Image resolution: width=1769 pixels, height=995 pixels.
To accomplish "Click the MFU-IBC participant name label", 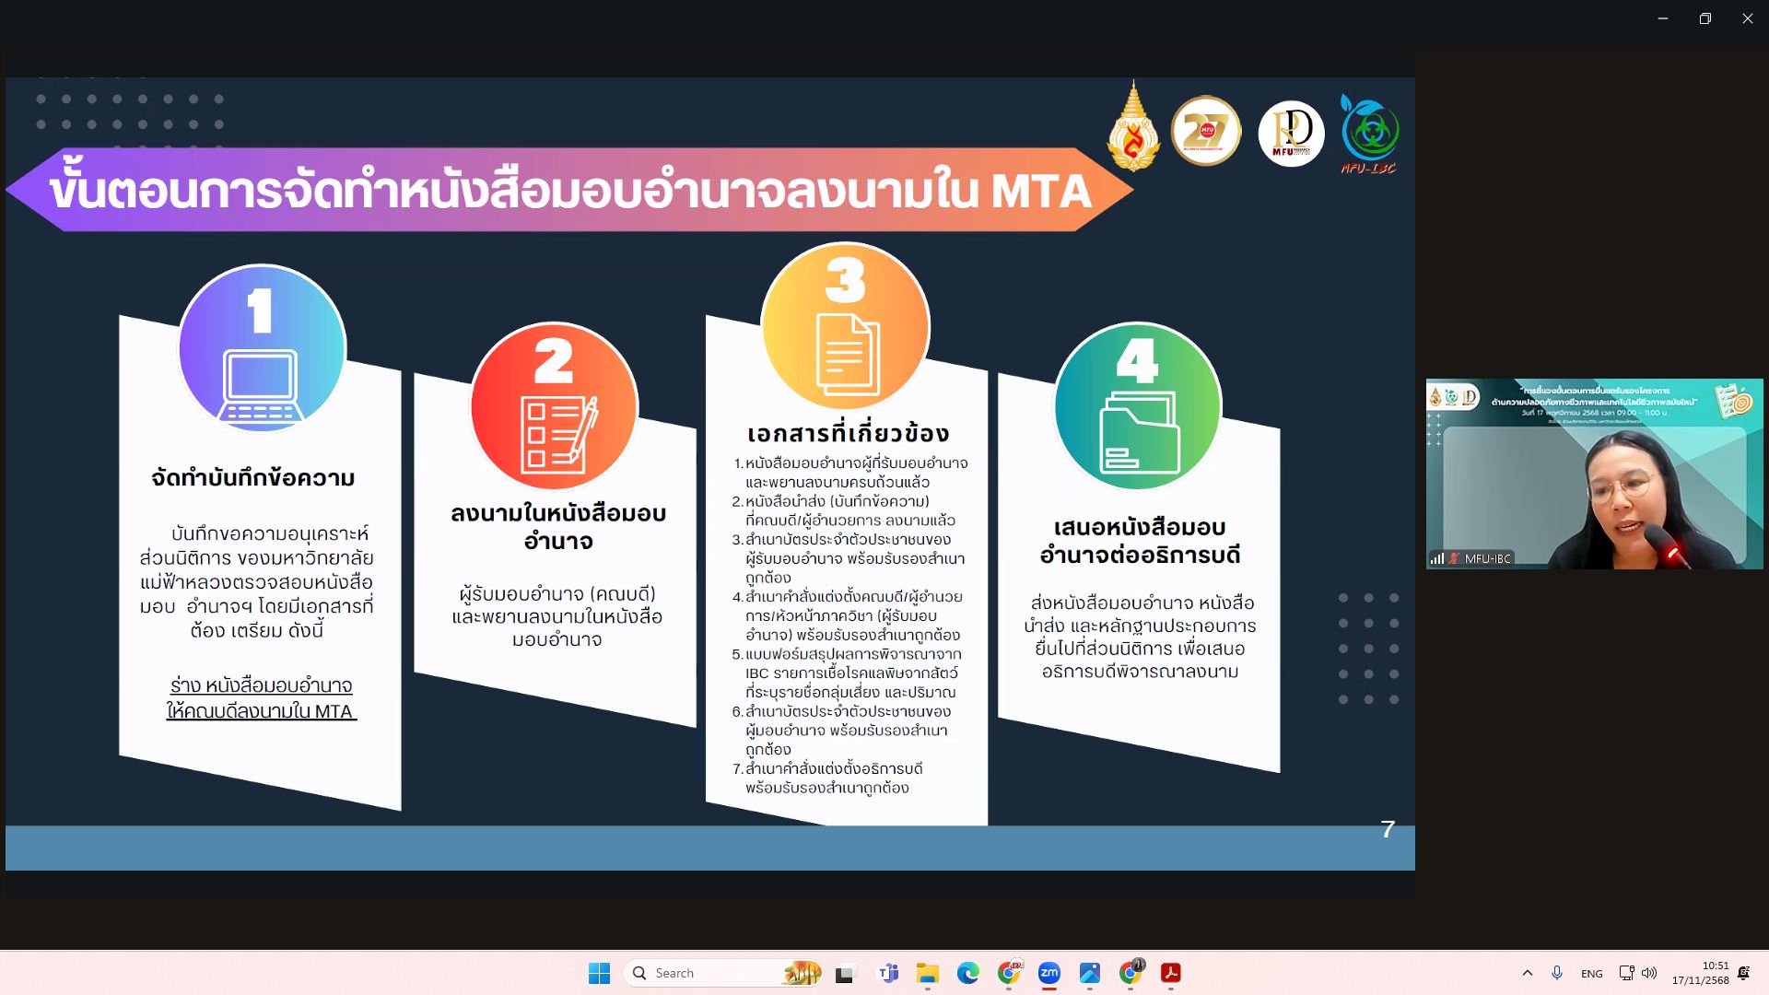I will pos(1487,558).
